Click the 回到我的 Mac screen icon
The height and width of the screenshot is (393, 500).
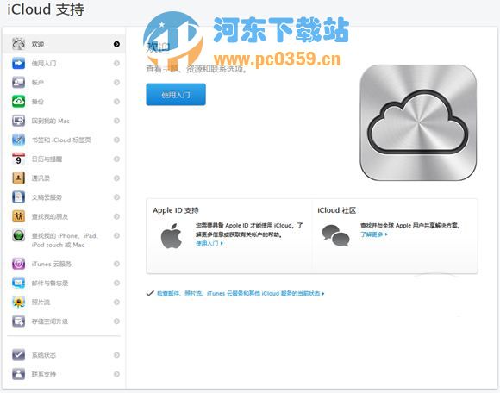(18, 121)
